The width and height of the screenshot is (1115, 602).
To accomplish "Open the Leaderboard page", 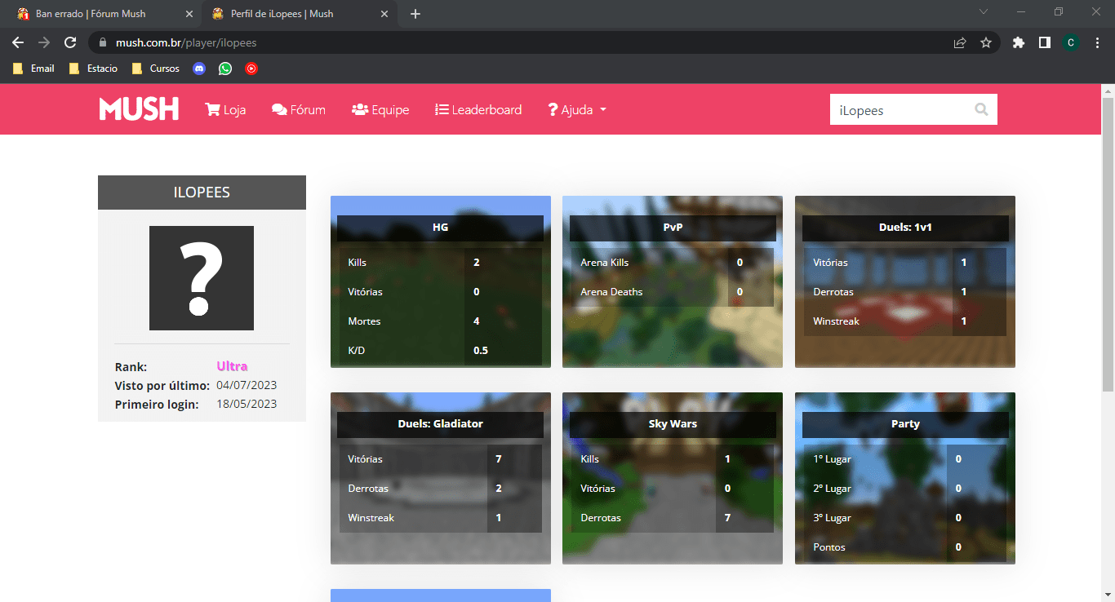I will (478, 109).
